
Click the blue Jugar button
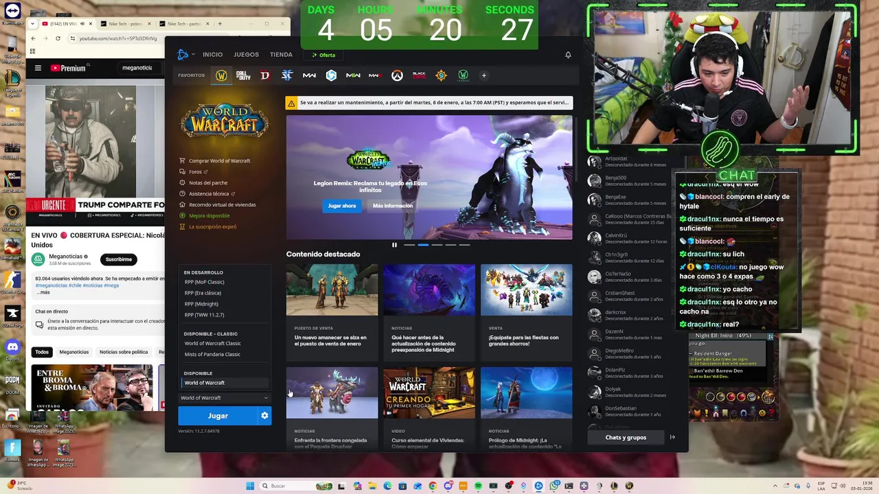218,416
